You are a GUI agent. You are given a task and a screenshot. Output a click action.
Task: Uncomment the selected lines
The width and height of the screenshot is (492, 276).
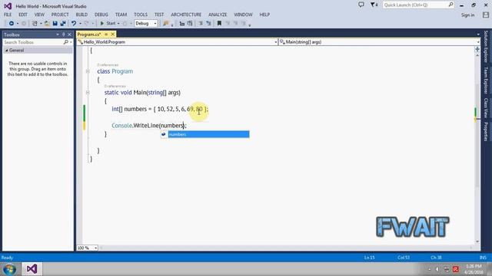[208, 24]
